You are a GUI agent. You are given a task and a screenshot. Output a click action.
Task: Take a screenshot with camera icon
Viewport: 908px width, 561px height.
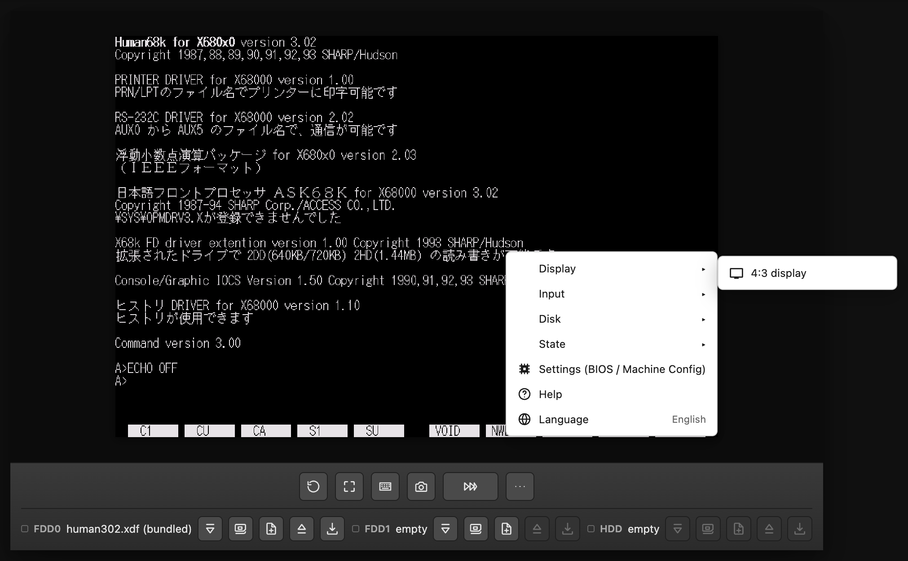(x=421, y=486)
